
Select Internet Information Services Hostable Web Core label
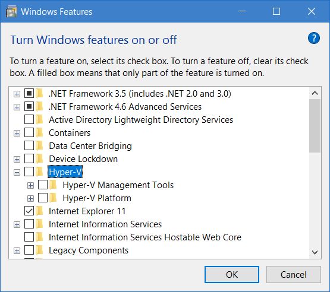[145, 237]
